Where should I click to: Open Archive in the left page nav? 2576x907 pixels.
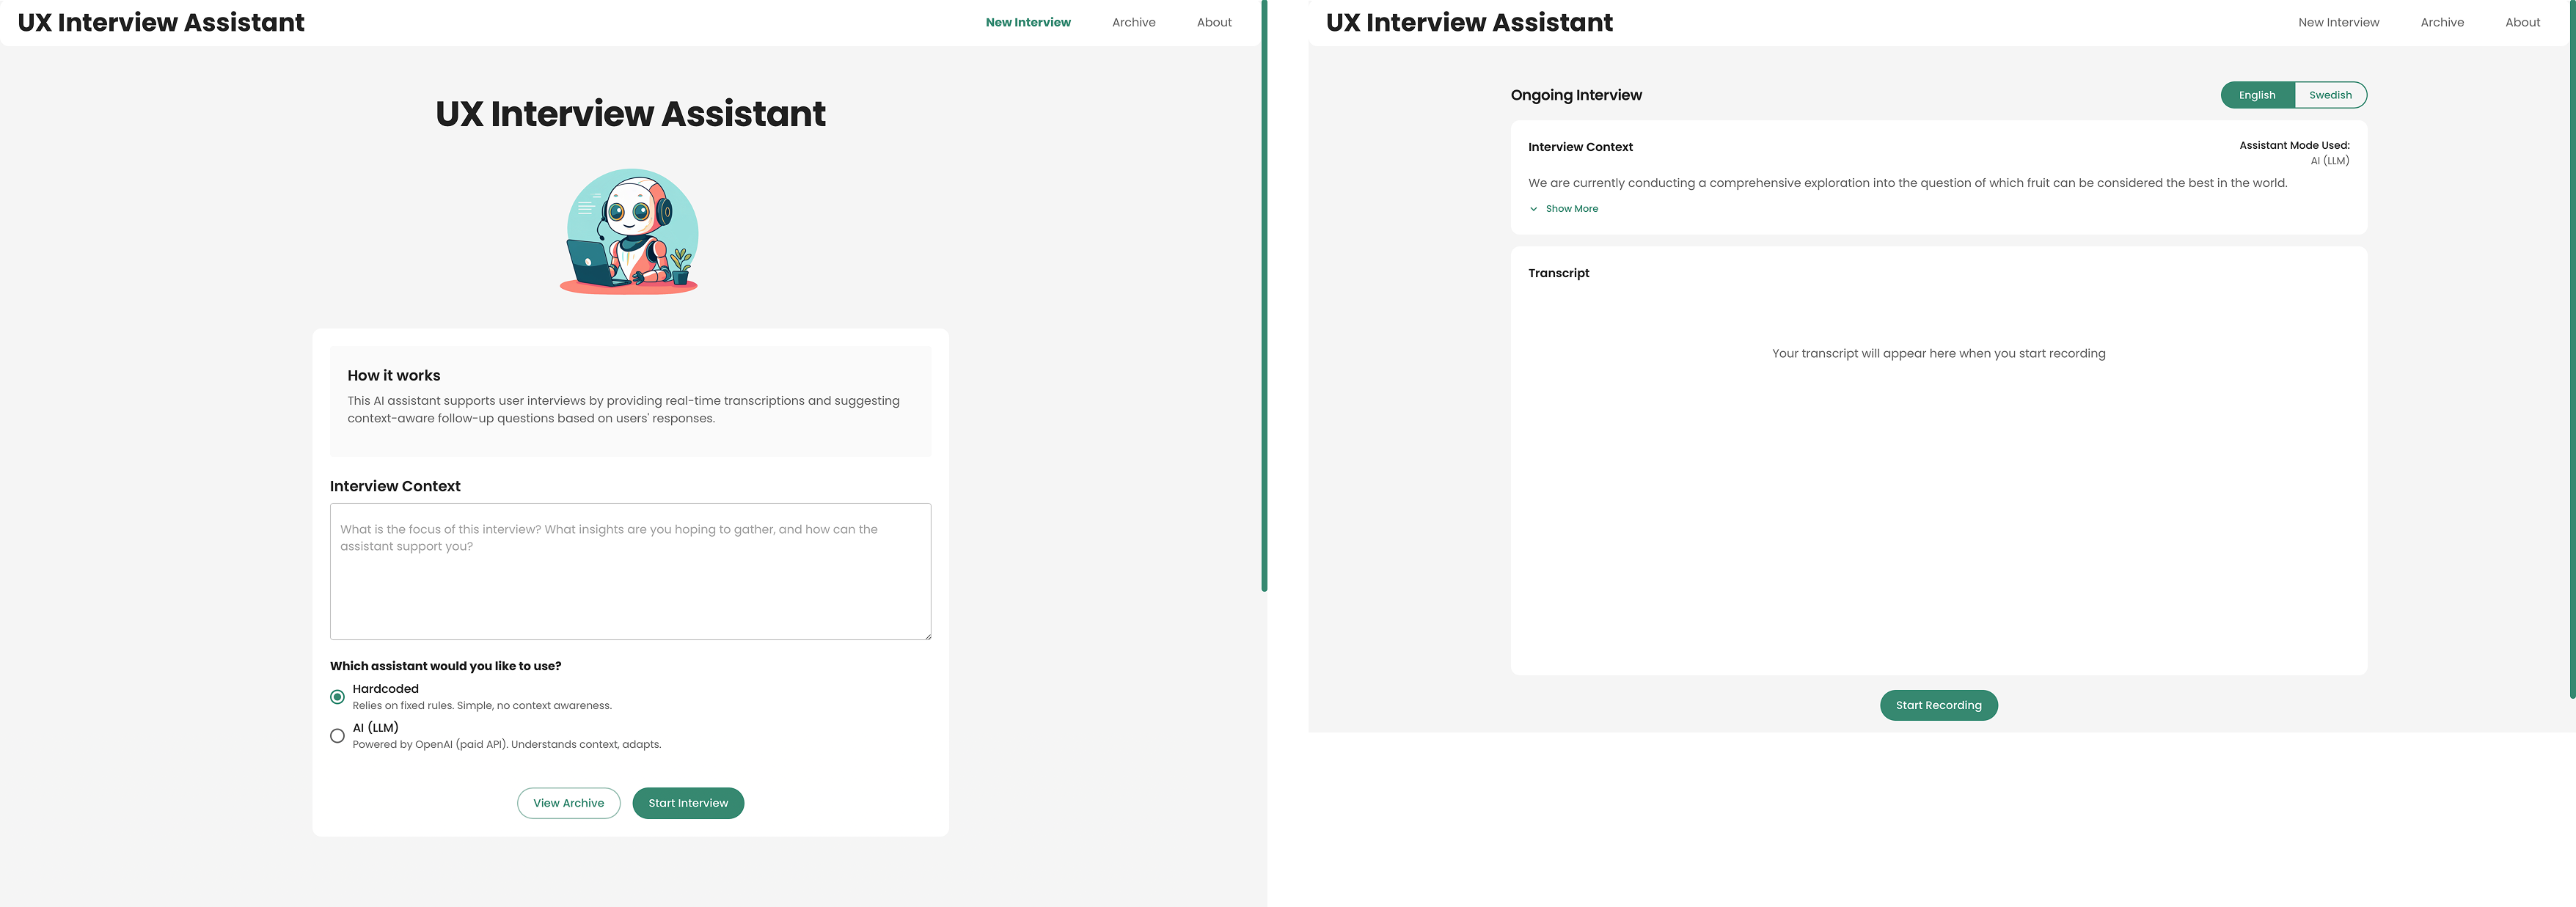click(1133, 22)
